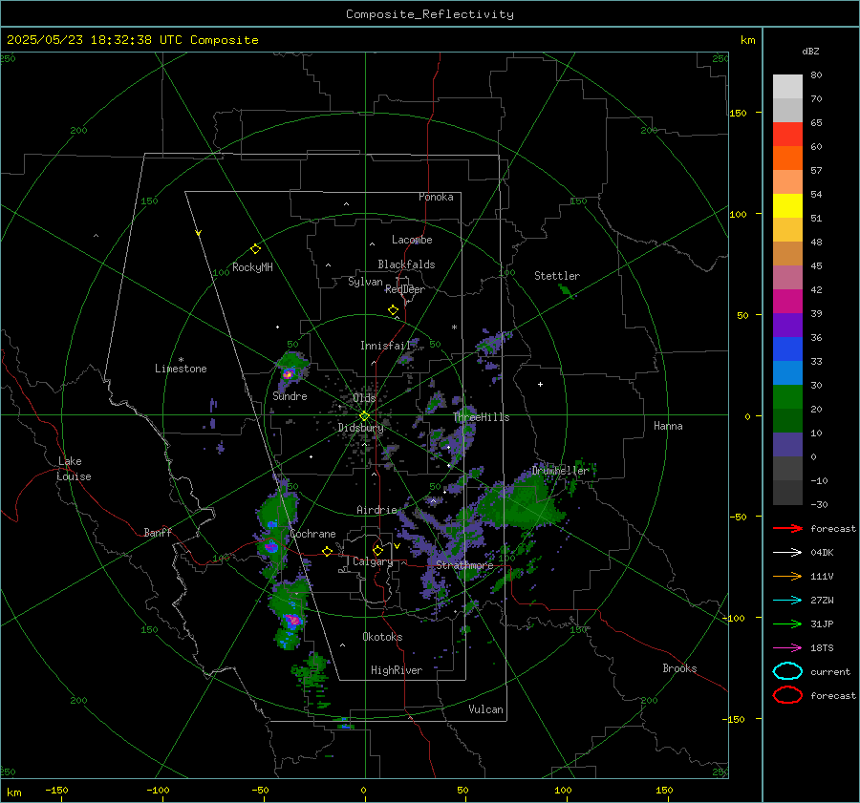
Task: Click the ThreeHills town label
Action: point(481,417)
